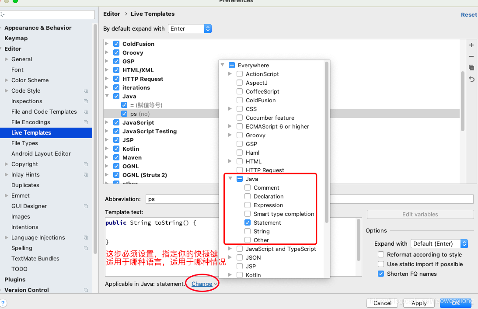The image size is (478, 309).
Task: Check the Java String context checkbox
Action: point(248,231)
